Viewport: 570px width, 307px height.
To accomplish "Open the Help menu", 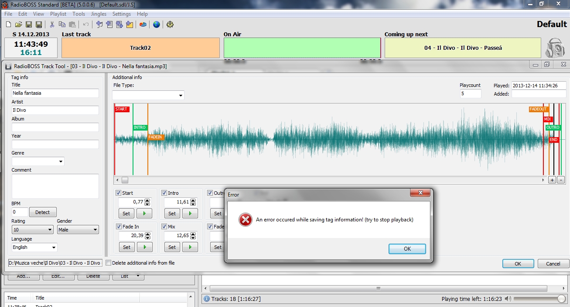I will (142, 14).
